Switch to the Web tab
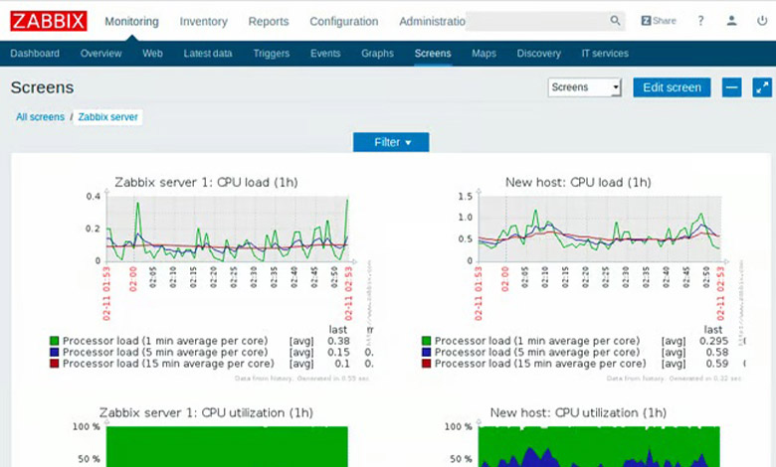776x467 pixels. (152, 54)
